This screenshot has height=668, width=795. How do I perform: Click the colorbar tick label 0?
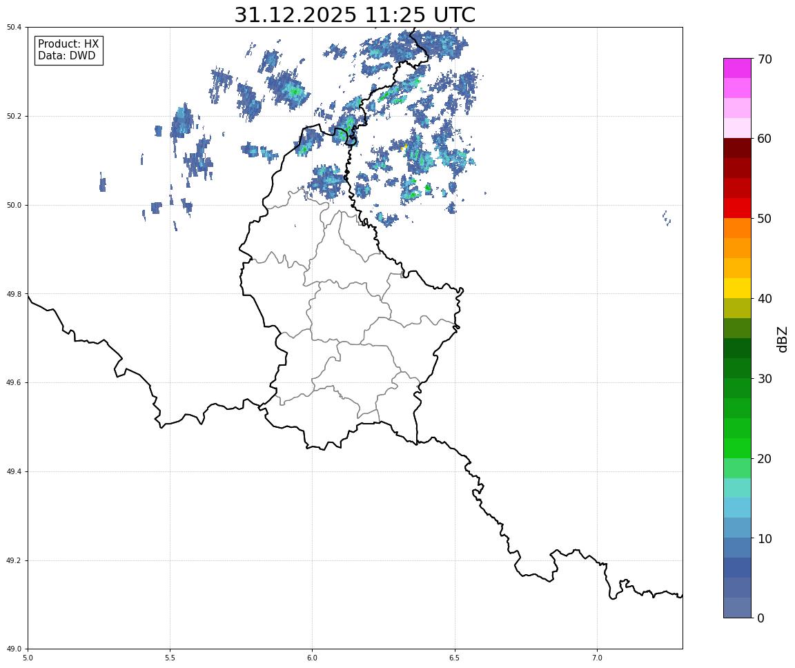(x=760, y=618)
